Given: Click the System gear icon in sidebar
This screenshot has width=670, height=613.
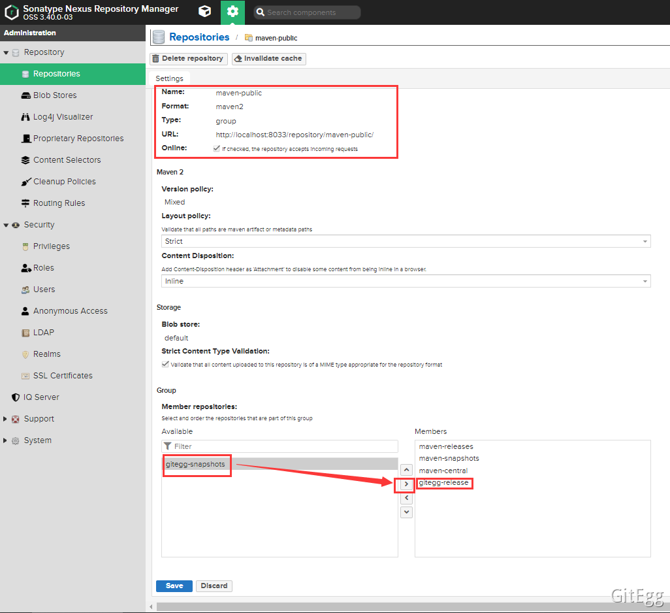Looking at the screenshot, I should (16, 440).
